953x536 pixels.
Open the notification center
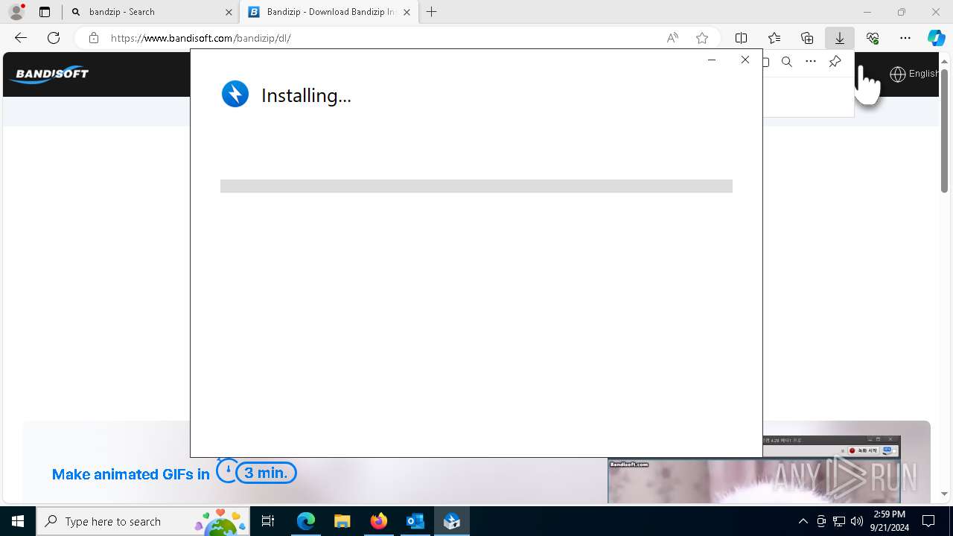(x=928, y=521)
